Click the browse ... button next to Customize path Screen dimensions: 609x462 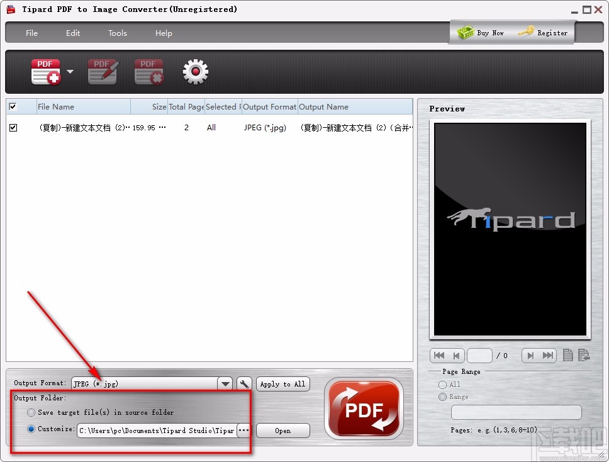point(244,431)
